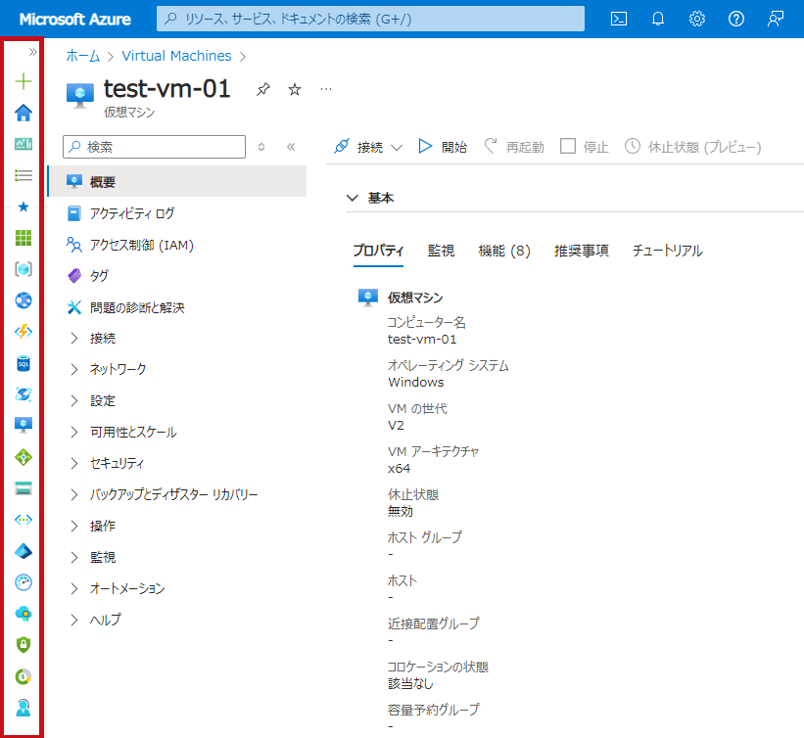The image size is (804, 738).
Task: Select 概要 in the resource menu
Action: coord(177,181)
